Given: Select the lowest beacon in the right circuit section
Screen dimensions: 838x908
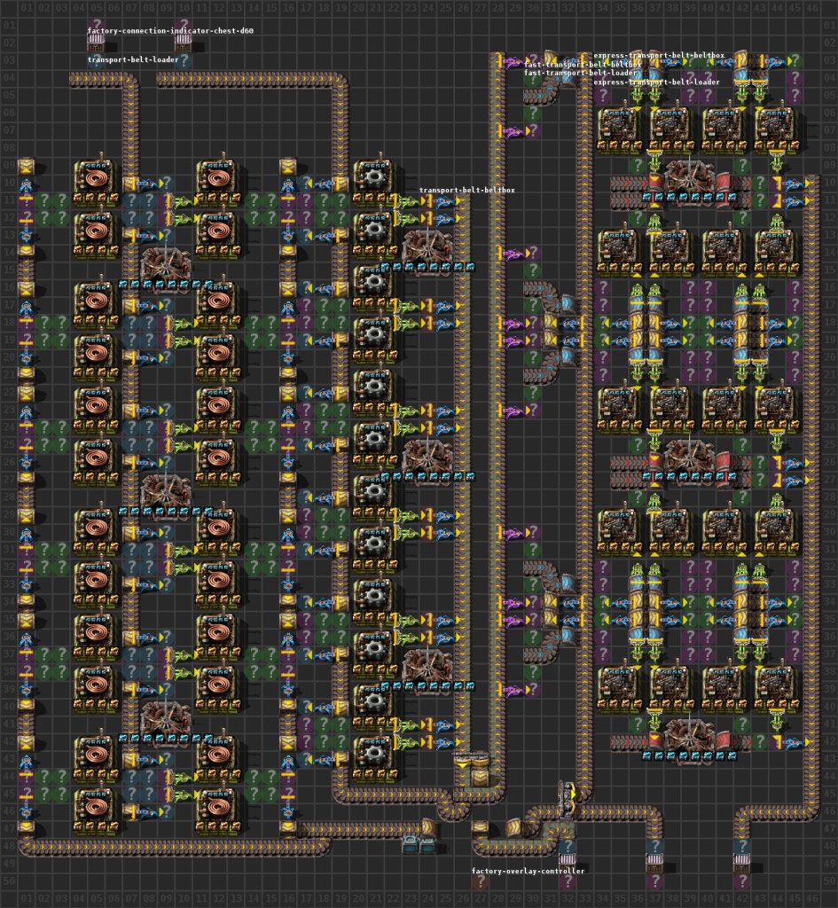Looking at the screenshot, I should (689, 740).
